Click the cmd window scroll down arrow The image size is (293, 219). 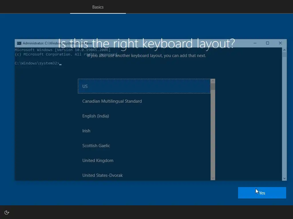coord(284,178)
